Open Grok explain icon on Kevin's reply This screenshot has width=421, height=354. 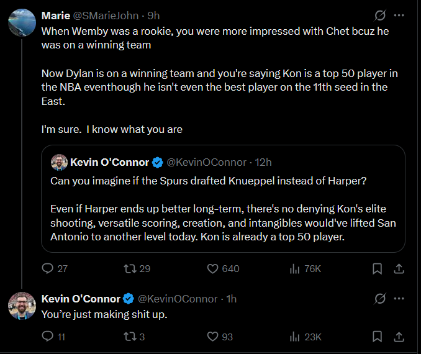[380, 298]
